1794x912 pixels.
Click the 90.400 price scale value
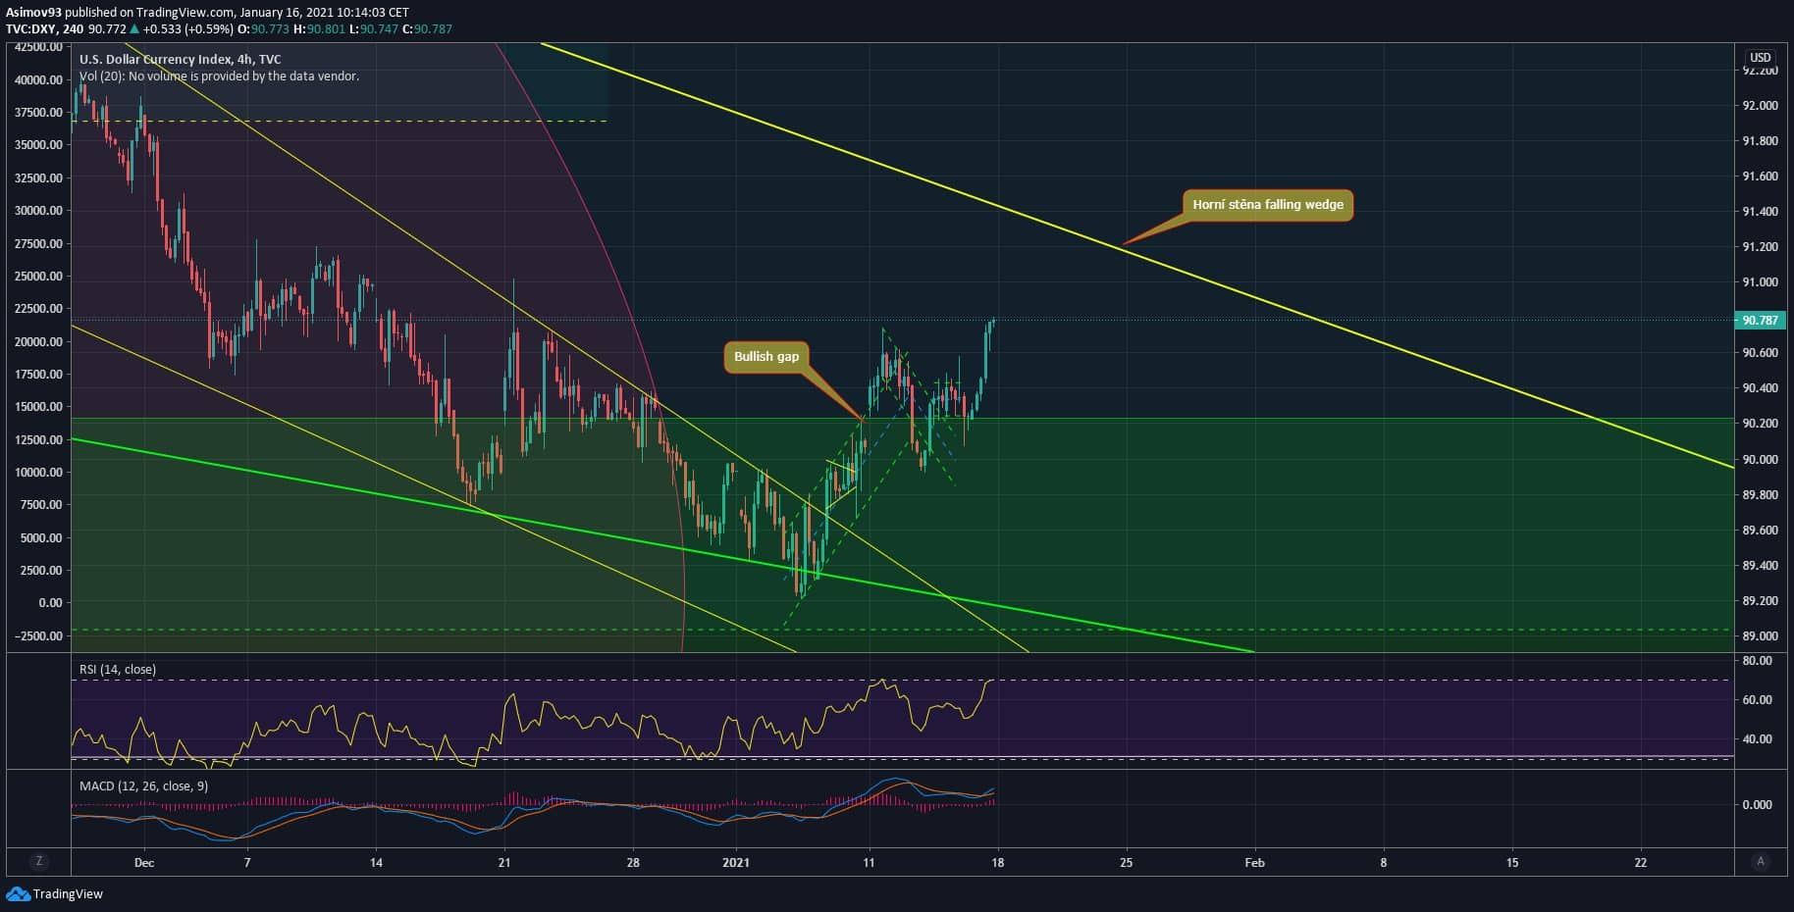(x=1760, y=388)
